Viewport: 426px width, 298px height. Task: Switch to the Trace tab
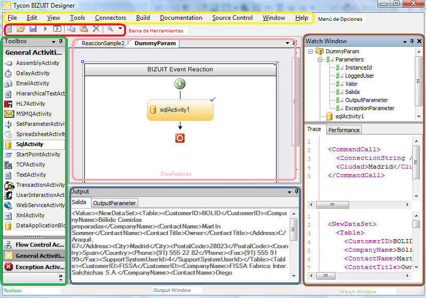pyautogui.click(x=314, y=129)
